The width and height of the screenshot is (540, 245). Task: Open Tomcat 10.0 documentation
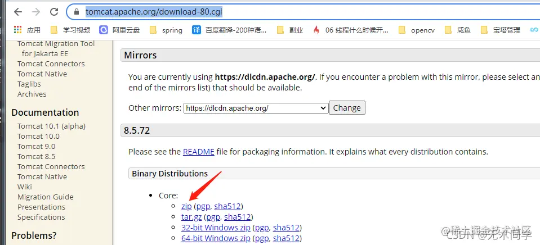(x=38, y=137)
